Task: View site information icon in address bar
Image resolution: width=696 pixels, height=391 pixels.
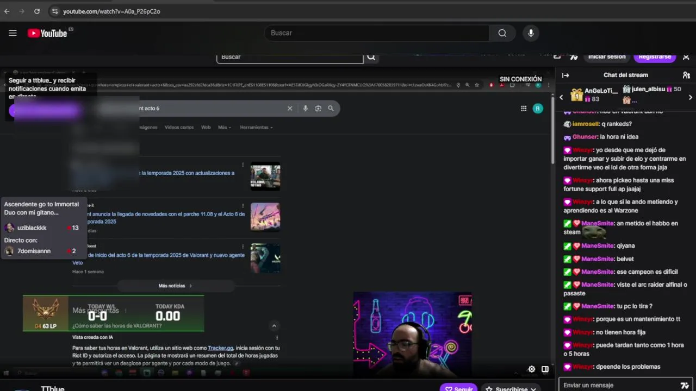Action: click(x=54, y=11)
